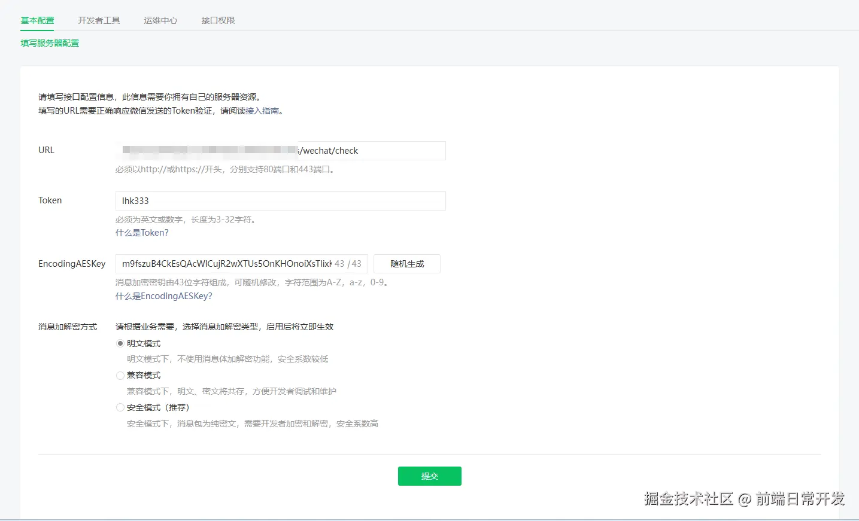Select the 兼容模式 radio button

point(120,376)
